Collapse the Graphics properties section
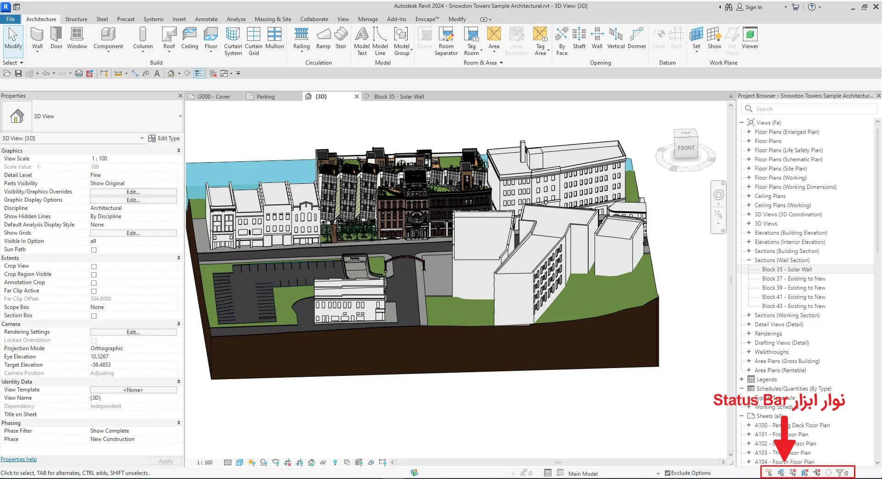The height and width of the screenshot is (479, 882). [179, 151]
